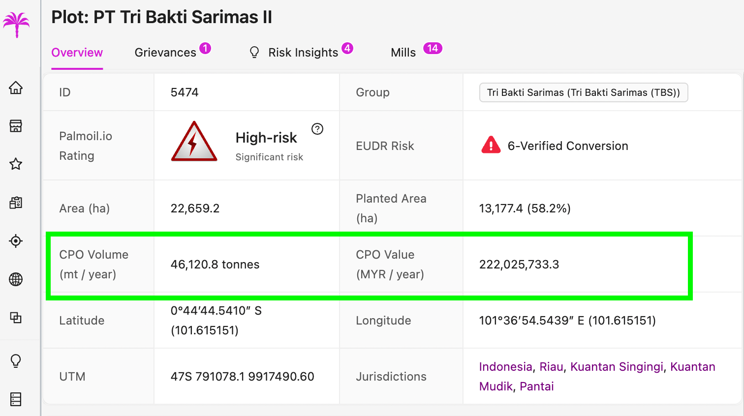Screen dimensions: 744x416
Task: Open the overlapping squares icon in sidebar
Action: 16,318
